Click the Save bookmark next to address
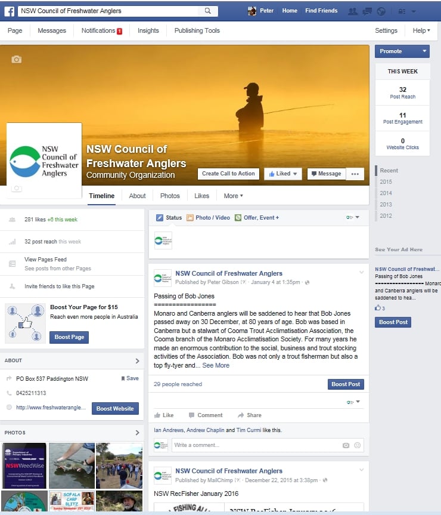The width and height of the screenshot is (441, 515). point(130,378)
